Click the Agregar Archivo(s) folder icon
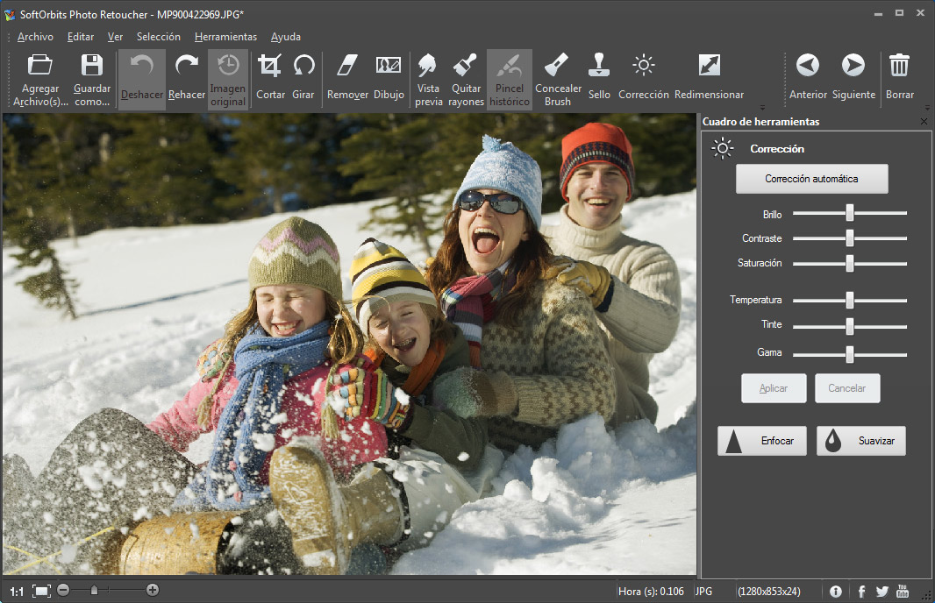The width and height of the screenshot is (935, 603). (40, 66)
